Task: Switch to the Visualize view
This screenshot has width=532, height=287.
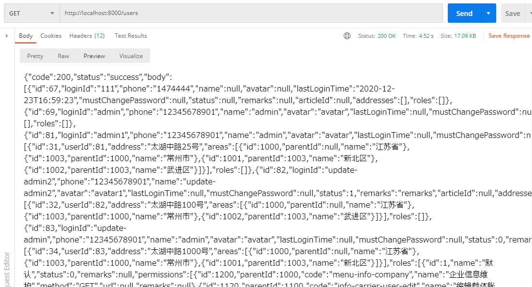Action: click(131, 56)
